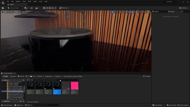Toggle rotation angle snapping icon
The image size is (190, 107).
(132, 12)
